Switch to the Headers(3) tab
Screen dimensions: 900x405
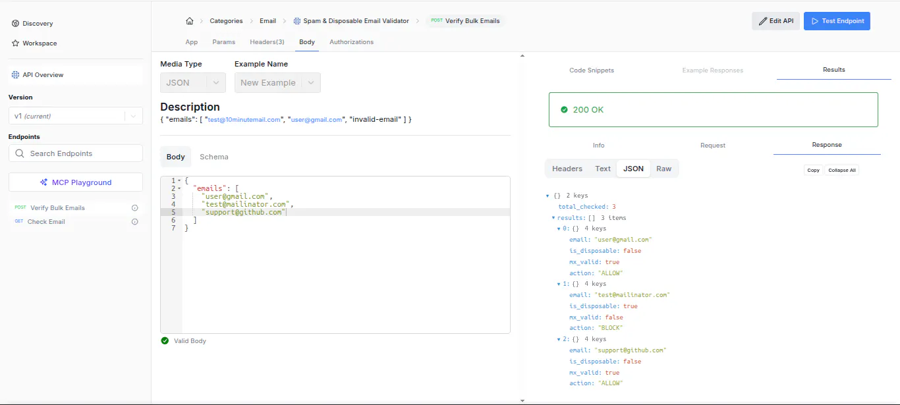(267, 42)
